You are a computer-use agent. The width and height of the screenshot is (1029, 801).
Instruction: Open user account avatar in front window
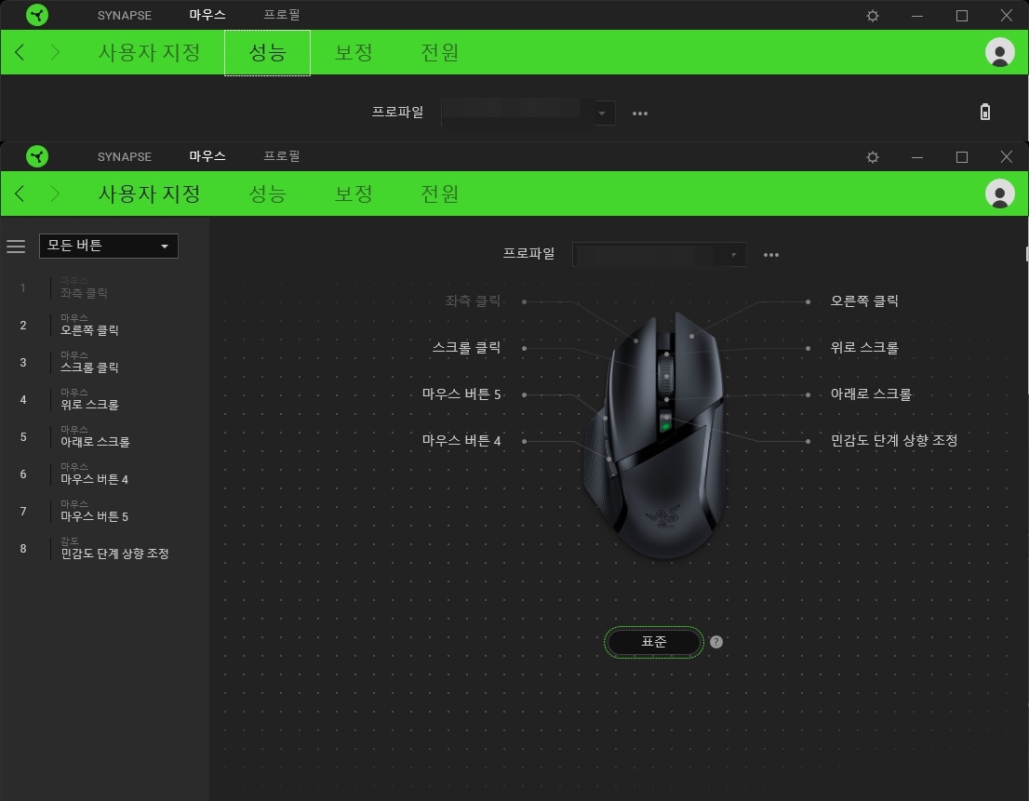click(x=999, y=194)
